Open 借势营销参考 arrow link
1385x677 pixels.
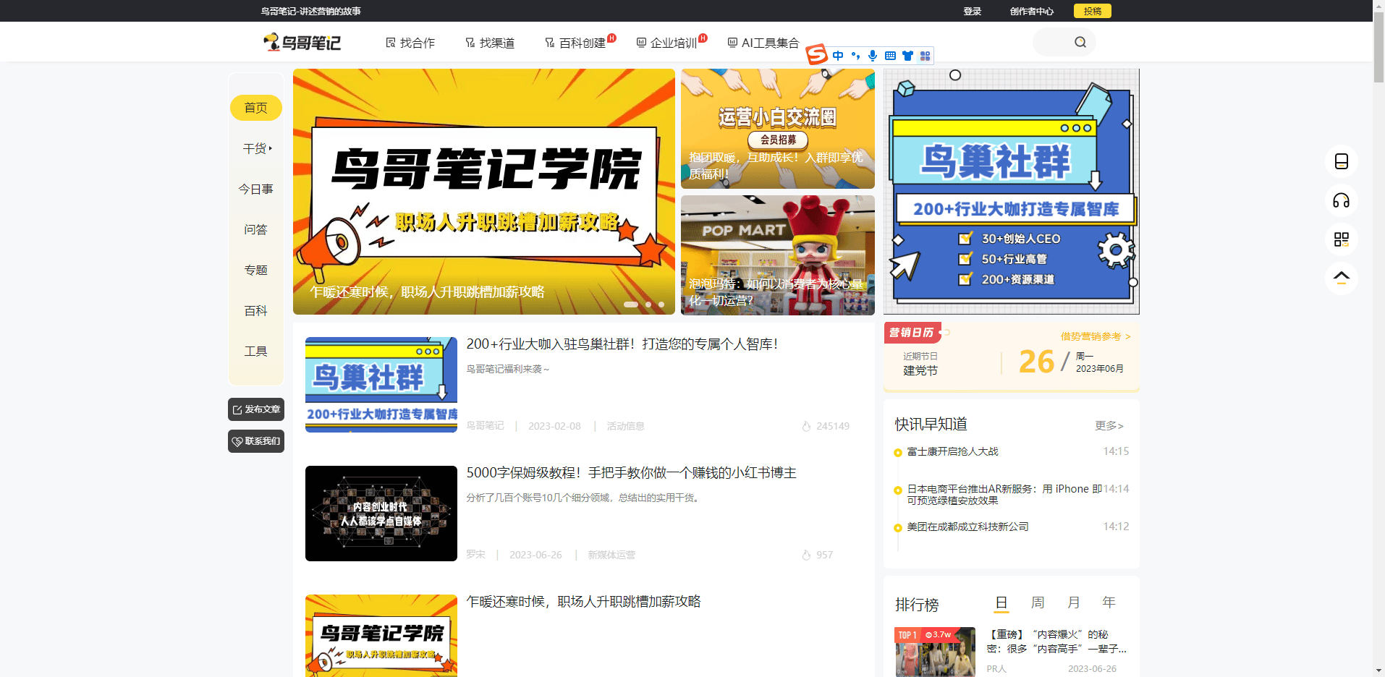click(1095, 336)
